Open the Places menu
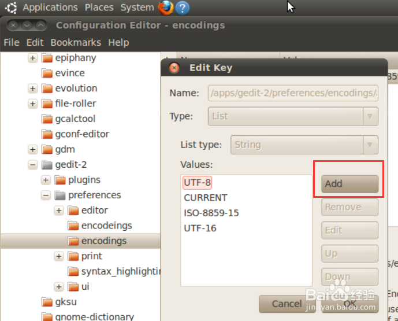This screenshot has height=321, width=398. [99, 8]
